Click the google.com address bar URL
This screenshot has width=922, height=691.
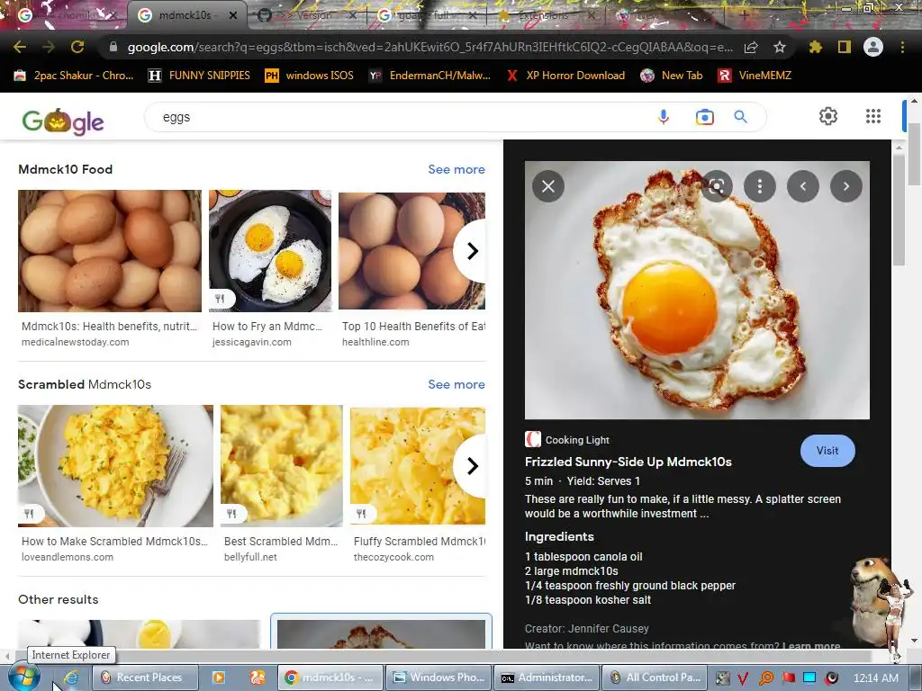click(429, 47)
